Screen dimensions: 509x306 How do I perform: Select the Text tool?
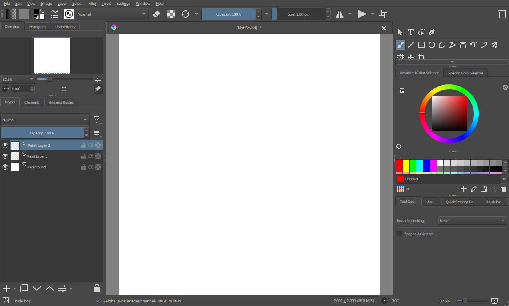[x=410, y=32]
